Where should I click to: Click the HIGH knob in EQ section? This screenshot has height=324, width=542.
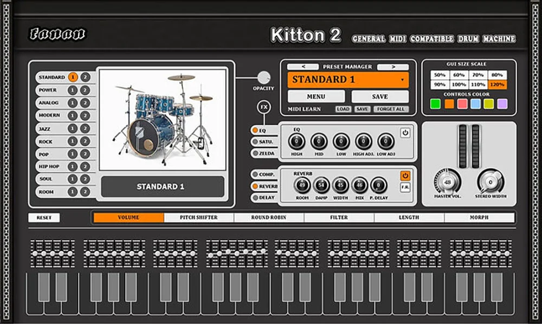tap(297, 142)
